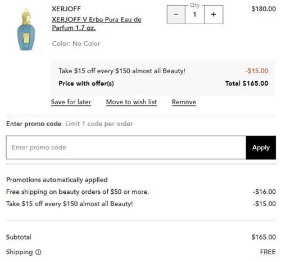Click the Subtotal label
The width and height of the screenshot is (281, 262).
click(19, 237)
